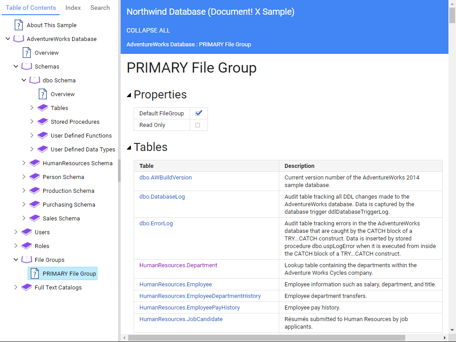456x342 pixels.
Task: Click the User Defined Functions book icon
Action: tap(43, 135)
